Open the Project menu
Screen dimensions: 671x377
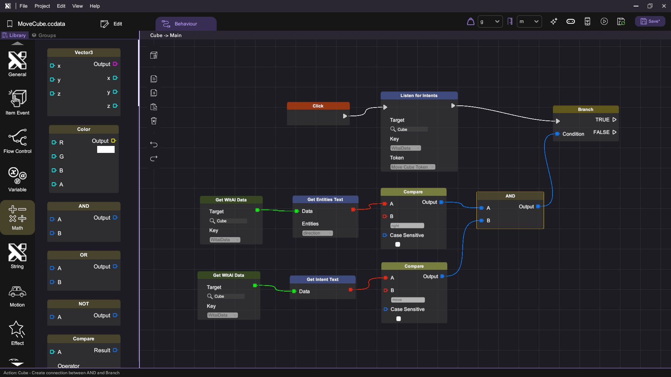coord(42,6)
